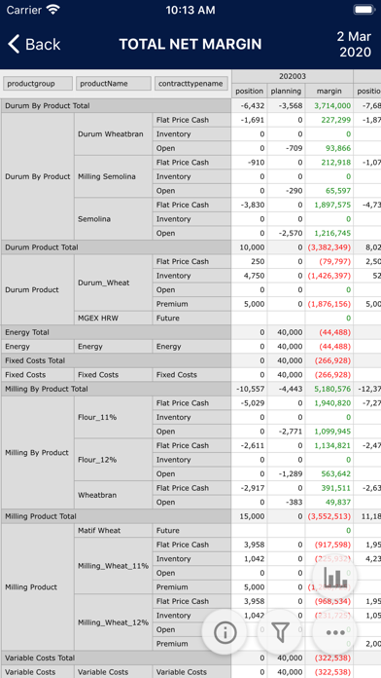Image resolution: width=381 pixels, height=678 pixels.
Task: Tap the (3,552,513) Milling Product margin total
Action: 329,516
